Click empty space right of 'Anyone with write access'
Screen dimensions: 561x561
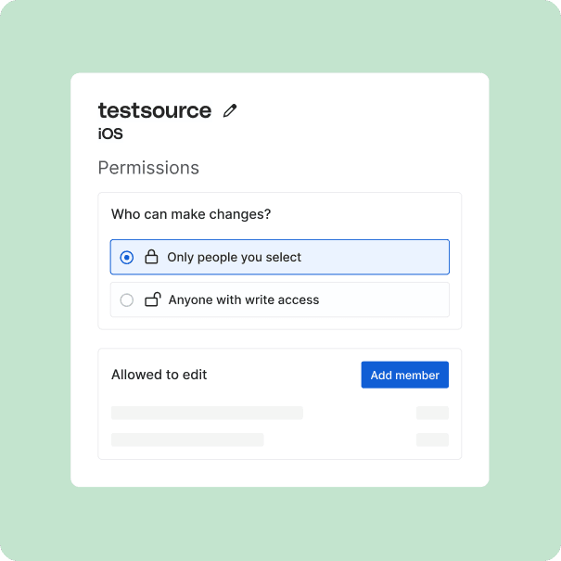click(389, 300)
